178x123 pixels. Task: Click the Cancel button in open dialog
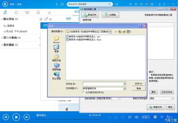pos(139,88)
